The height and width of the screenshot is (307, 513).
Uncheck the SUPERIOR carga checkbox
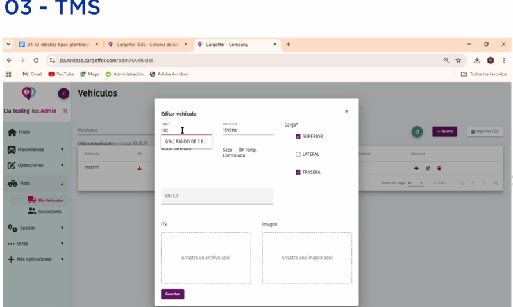coord(298,136)
